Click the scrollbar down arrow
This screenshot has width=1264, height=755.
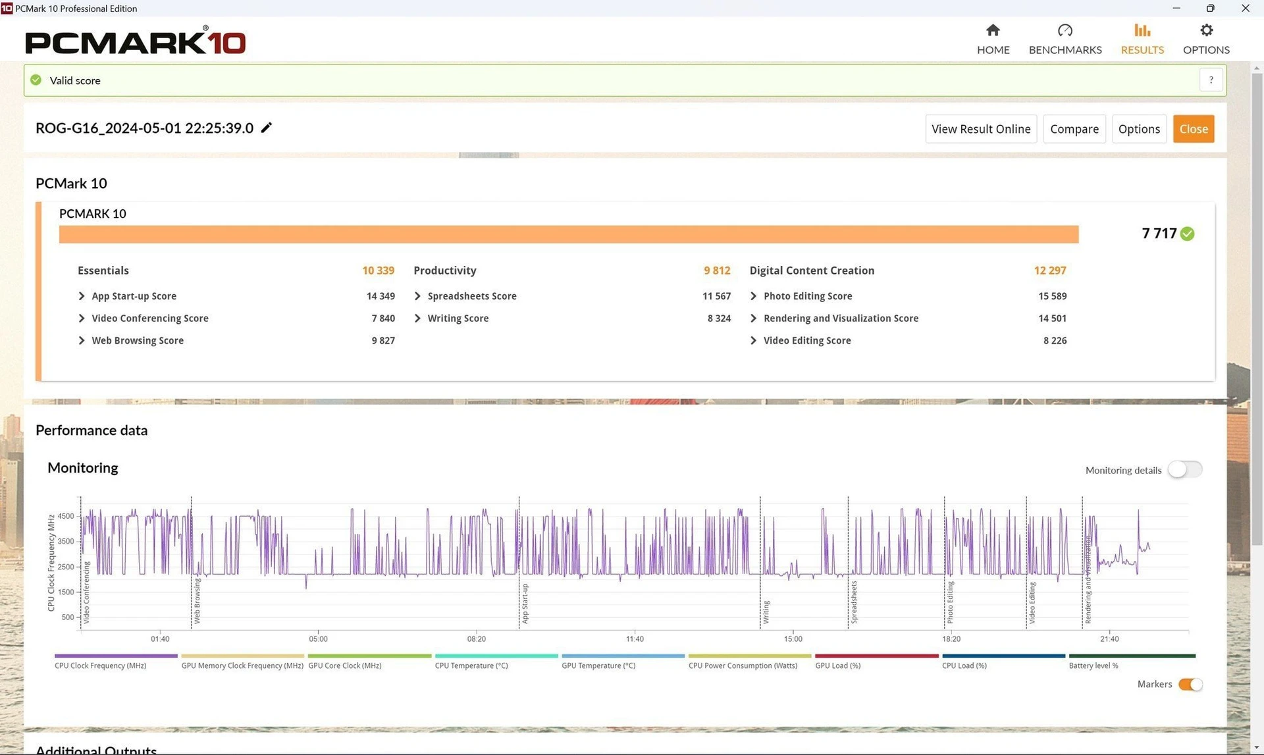pos(1257,748)
